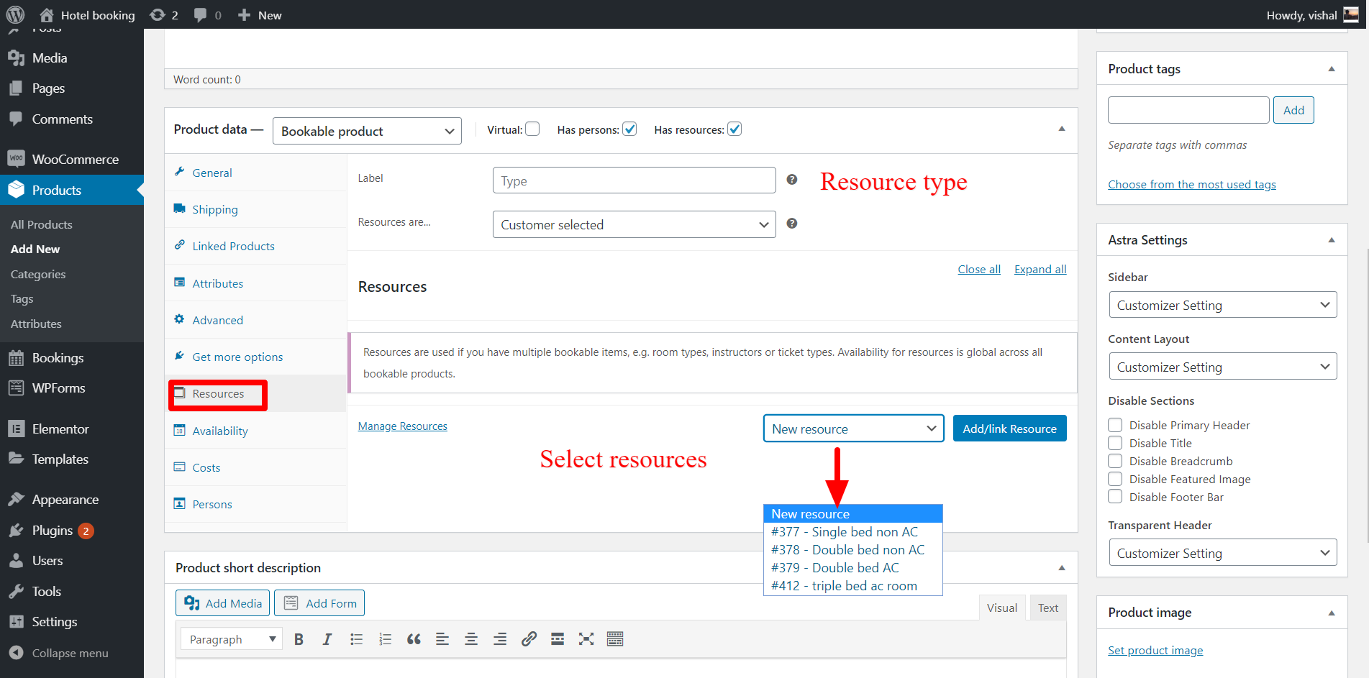Screen dimensions: 1369x678
Task: Click the Add/link Resource button
Action: coord(1009,429)
